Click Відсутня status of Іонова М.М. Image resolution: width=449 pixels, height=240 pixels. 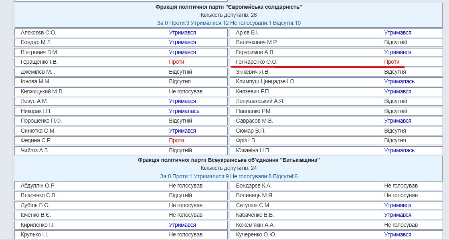tap(180, 81)
